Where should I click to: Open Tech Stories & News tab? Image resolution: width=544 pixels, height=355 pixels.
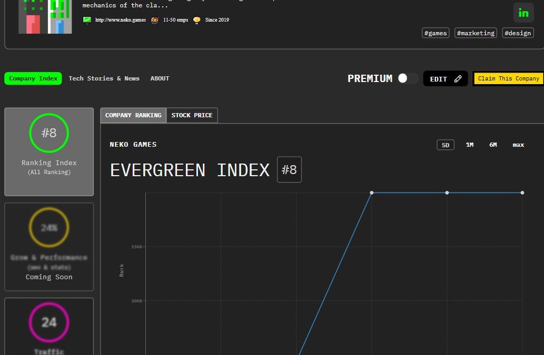(104, 78)
